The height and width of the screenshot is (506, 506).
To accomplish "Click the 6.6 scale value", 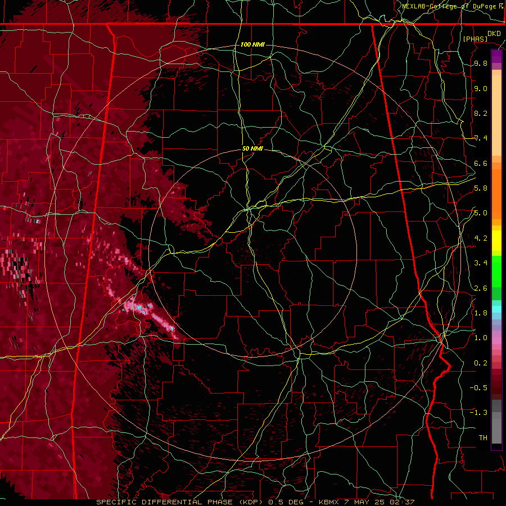I will pos(481,163).
